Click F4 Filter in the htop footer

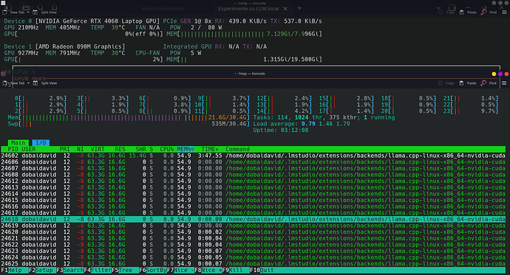click(98, 270)
